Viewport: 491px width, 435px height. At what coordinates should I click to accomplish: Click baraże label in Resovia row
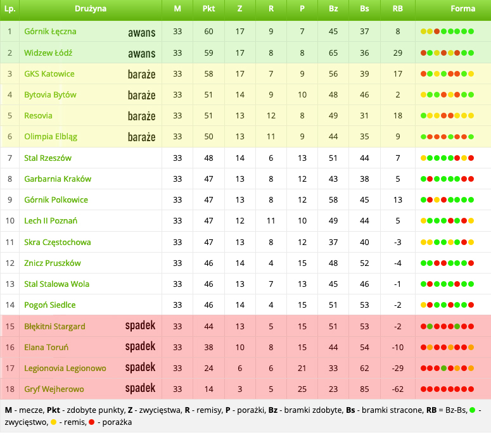click(x=141, y=117)
